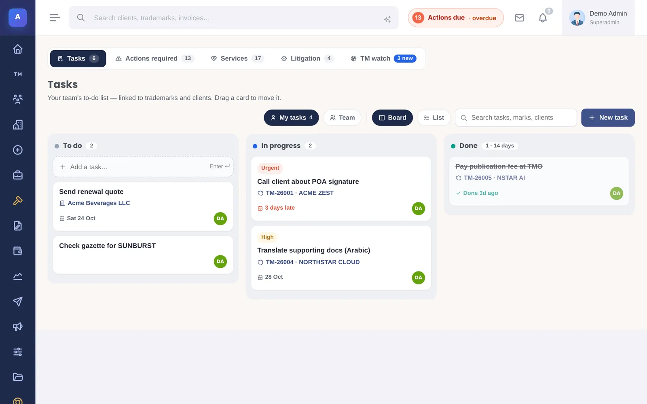Open the sliders settings sidebar icon
Image resolution: width=647 pixels, height=404 pixels.
(x=17, y=352)
